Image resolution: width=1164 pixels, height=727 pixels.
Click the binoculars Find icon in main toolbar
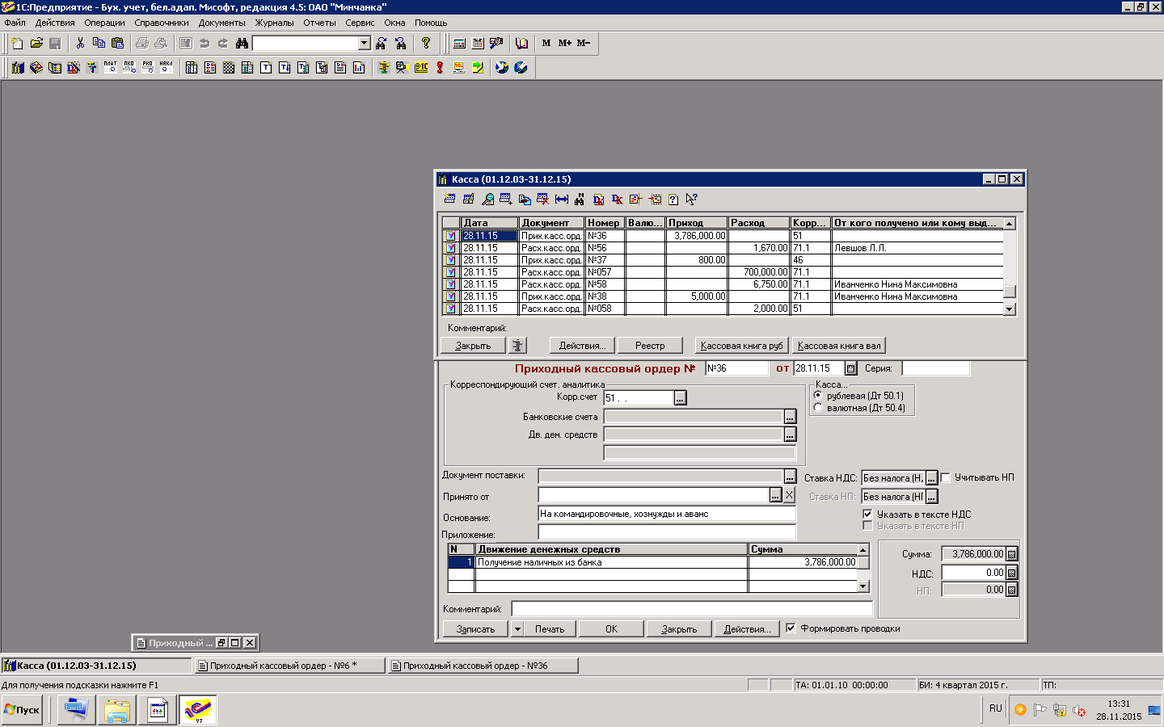242,43
